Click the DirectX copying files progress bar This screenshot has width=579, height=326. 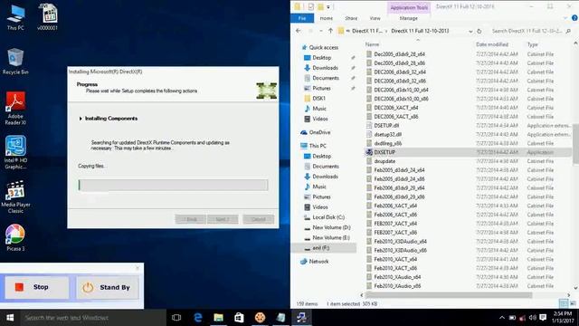(x=173, y=185)
